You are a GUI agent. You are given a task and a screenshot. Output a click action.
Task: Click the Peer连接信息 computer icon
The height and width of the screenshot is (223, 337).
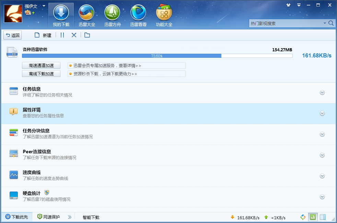[14, 153]
